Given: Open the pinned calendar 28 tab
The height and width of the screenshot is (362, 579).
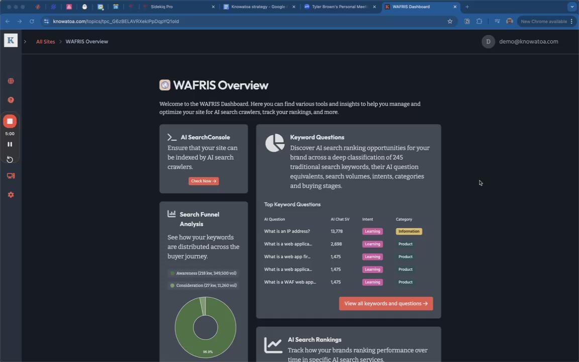Looking at the screenshot, I should 116,7.
